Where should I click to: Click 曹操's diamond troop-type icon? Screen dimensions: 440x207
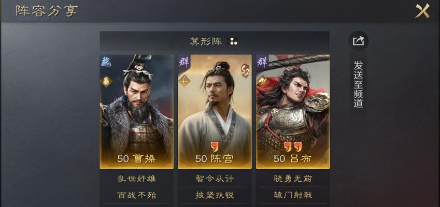coord(106,82)
